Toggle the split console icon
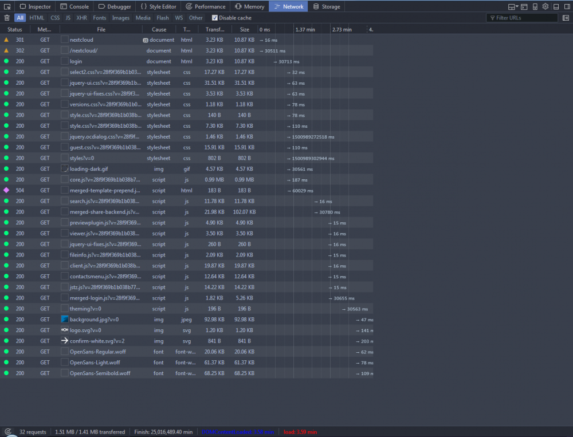The image size is (573, 437). [524, 6]
